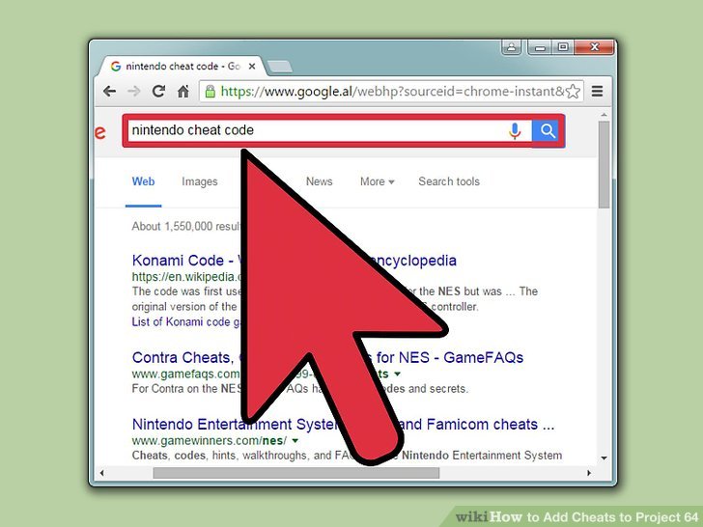This screenshot has height=527, width=703.
Task: Click the vertical scrollbar down arrow
Action: 604,458
